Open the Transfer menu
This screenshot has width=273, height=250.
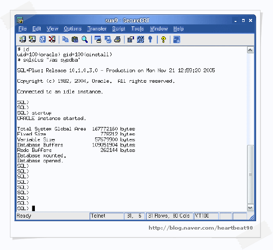(97, 29)
